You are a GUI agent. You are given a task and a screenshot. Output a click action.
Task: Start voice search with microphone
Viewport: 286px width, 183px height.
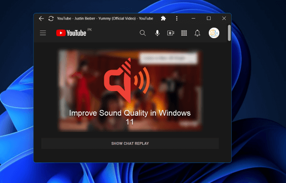pyautogui.click(x=157, y=33)
